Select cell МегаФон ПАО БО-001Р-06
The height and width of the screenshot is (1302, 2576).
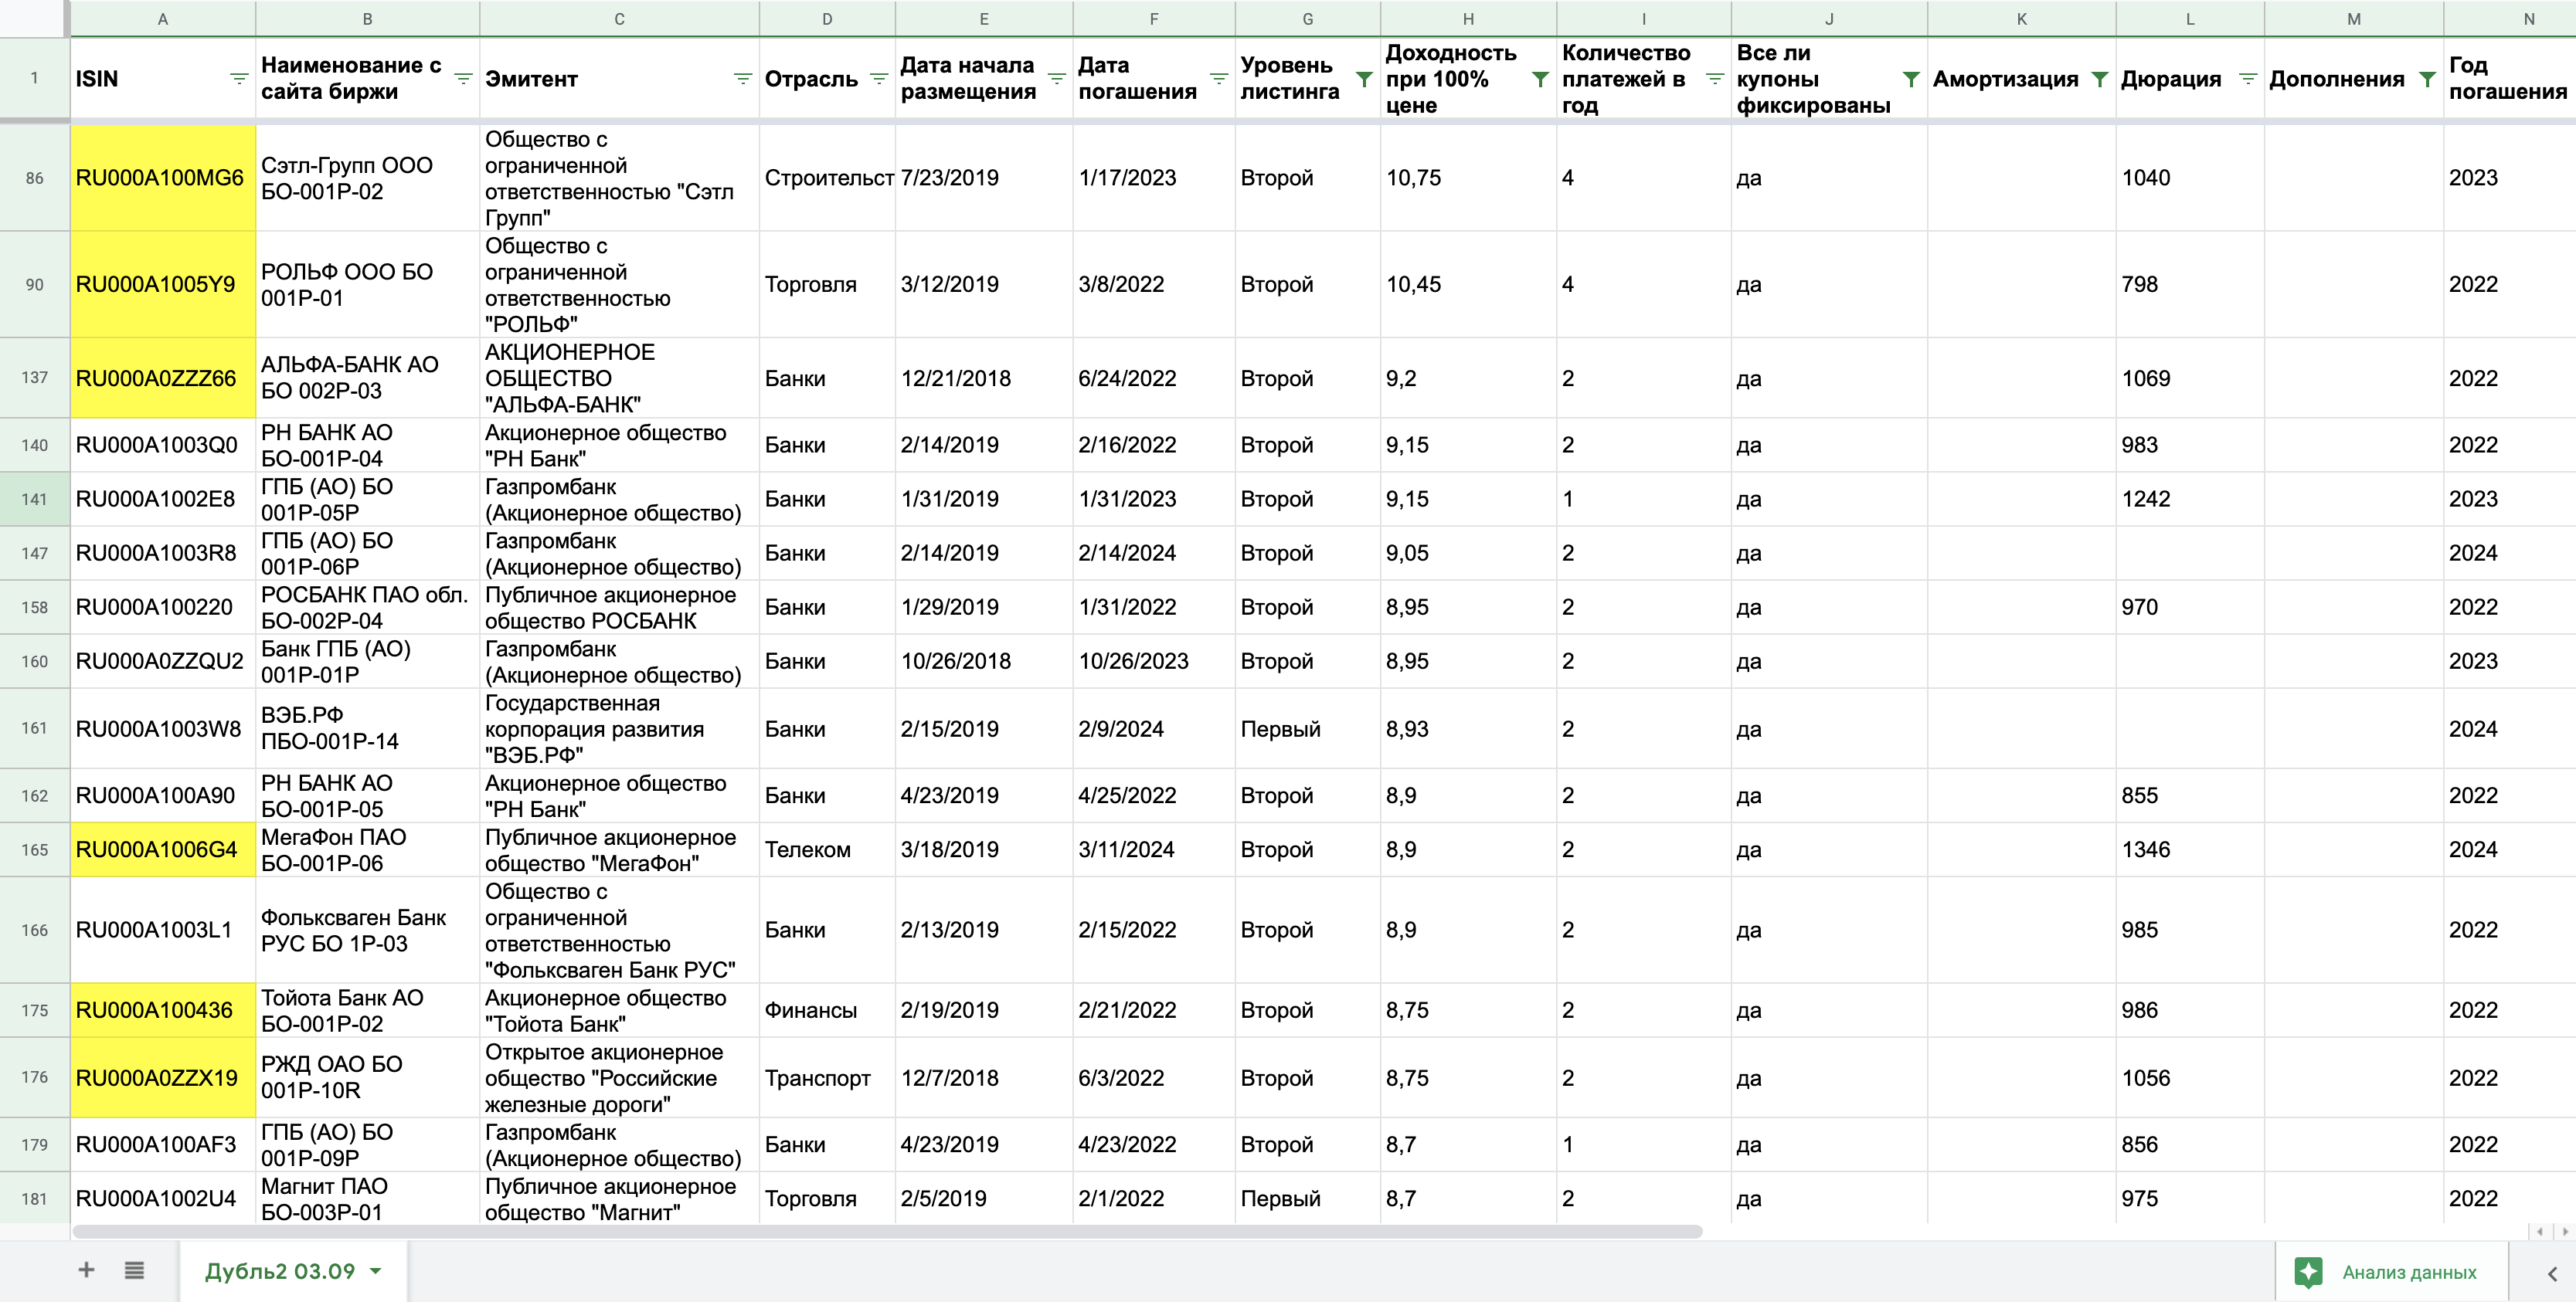[367, 850]
